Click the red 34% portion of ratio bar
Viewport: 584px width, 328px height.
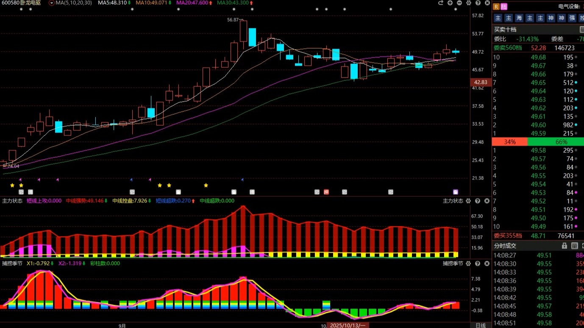coord(510,142)
